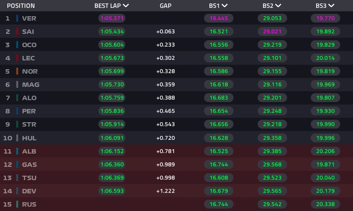Click SAI's purple BS2 time 29.021
353x211 pixels.
click(271, 31)
